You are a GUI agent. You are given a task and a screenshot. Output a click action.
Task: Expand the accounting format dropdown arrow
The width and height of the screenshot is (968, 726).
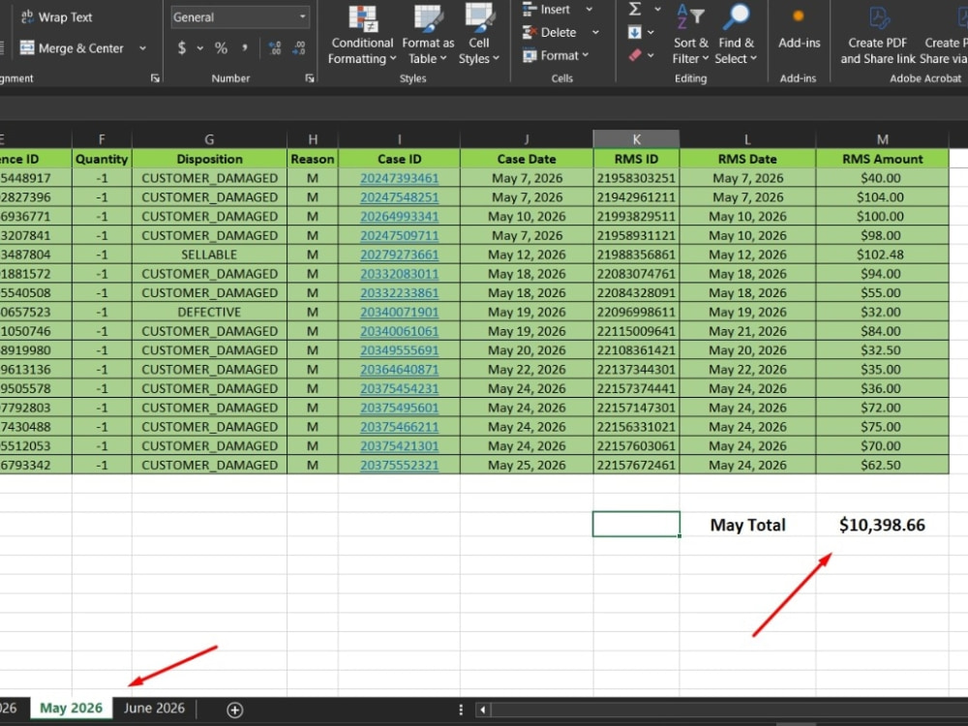coord(200,48)
